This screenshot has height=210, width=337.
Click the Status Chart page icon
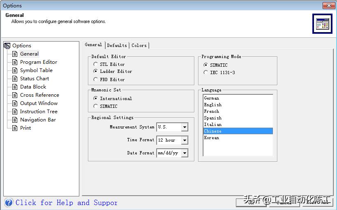(15, 79)
